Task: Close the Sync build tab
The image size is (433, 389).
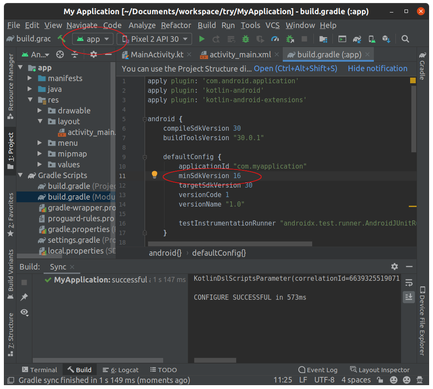Action: [x=72, y=267]
